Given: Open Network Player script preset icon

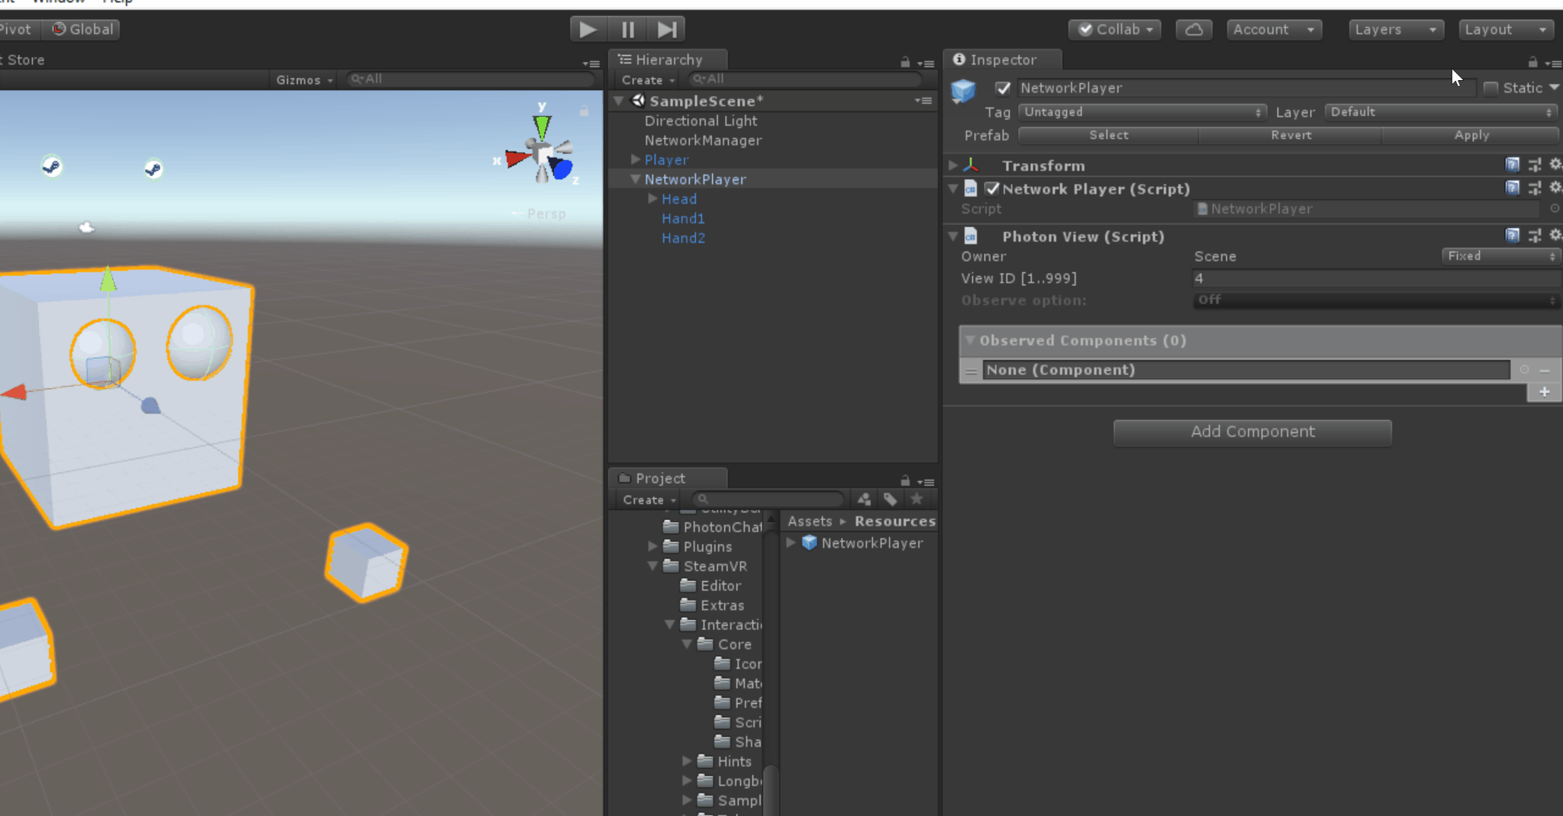Looking at the screenshot, I should pos(1534,188).
